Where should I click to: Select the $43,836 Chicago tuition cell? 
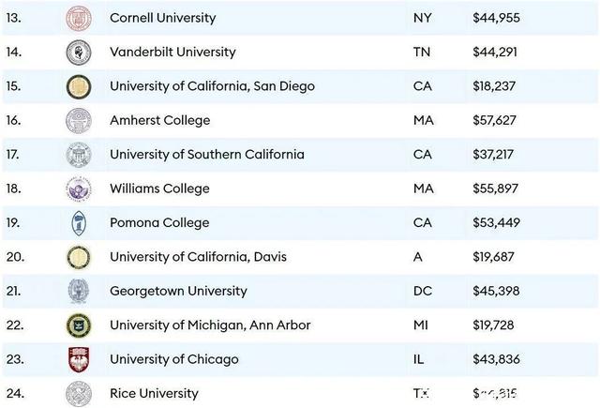496,359
